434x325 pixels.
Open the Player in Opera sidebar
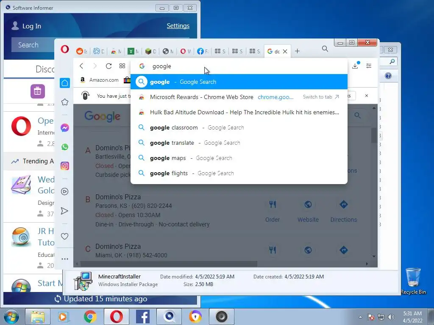pyautogui.click(x=65, y=191)
